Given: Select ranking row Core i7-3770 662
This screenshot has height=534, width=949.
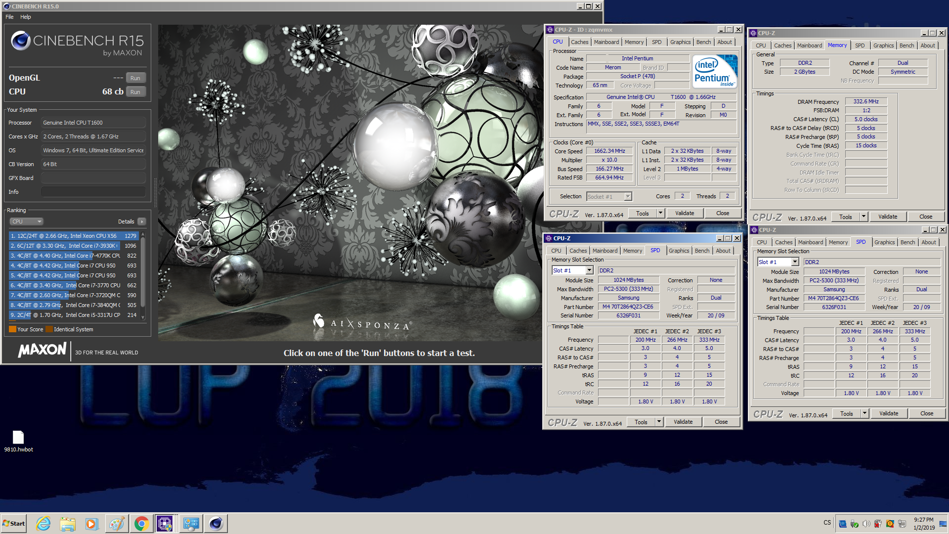Looking at the screenshot, I should click(73, 285).
